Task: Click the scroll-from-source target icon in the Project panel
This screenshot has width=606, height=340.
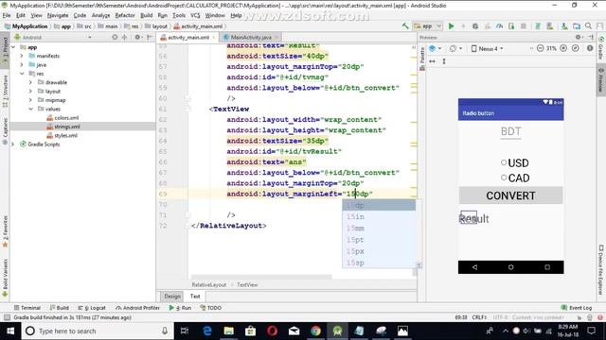Action: (x=115, y=38)
